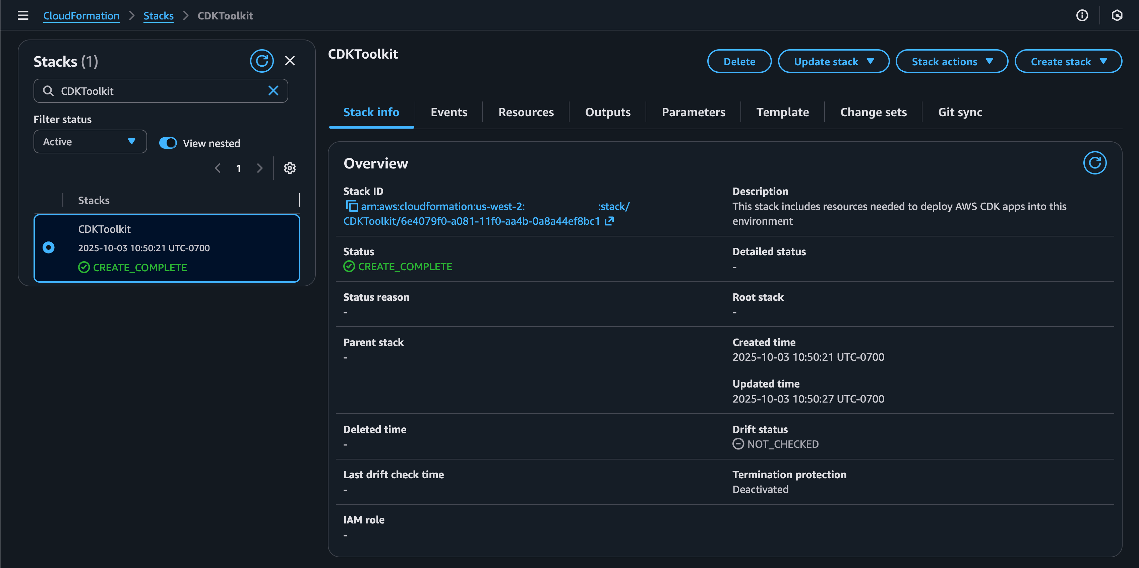Go to next page of stacks
1139x568 pixels.
coord(259,168)
